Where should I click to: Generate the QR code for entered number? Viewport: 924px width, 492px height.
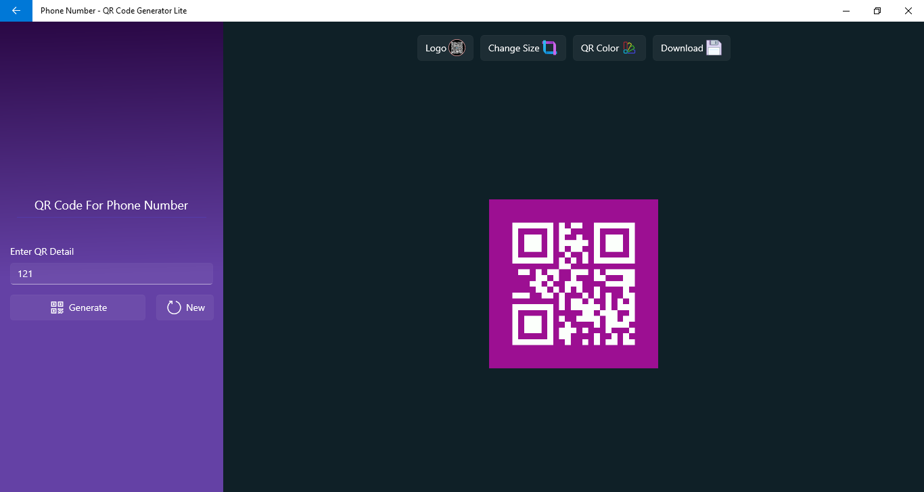click(x=78, y=307)
